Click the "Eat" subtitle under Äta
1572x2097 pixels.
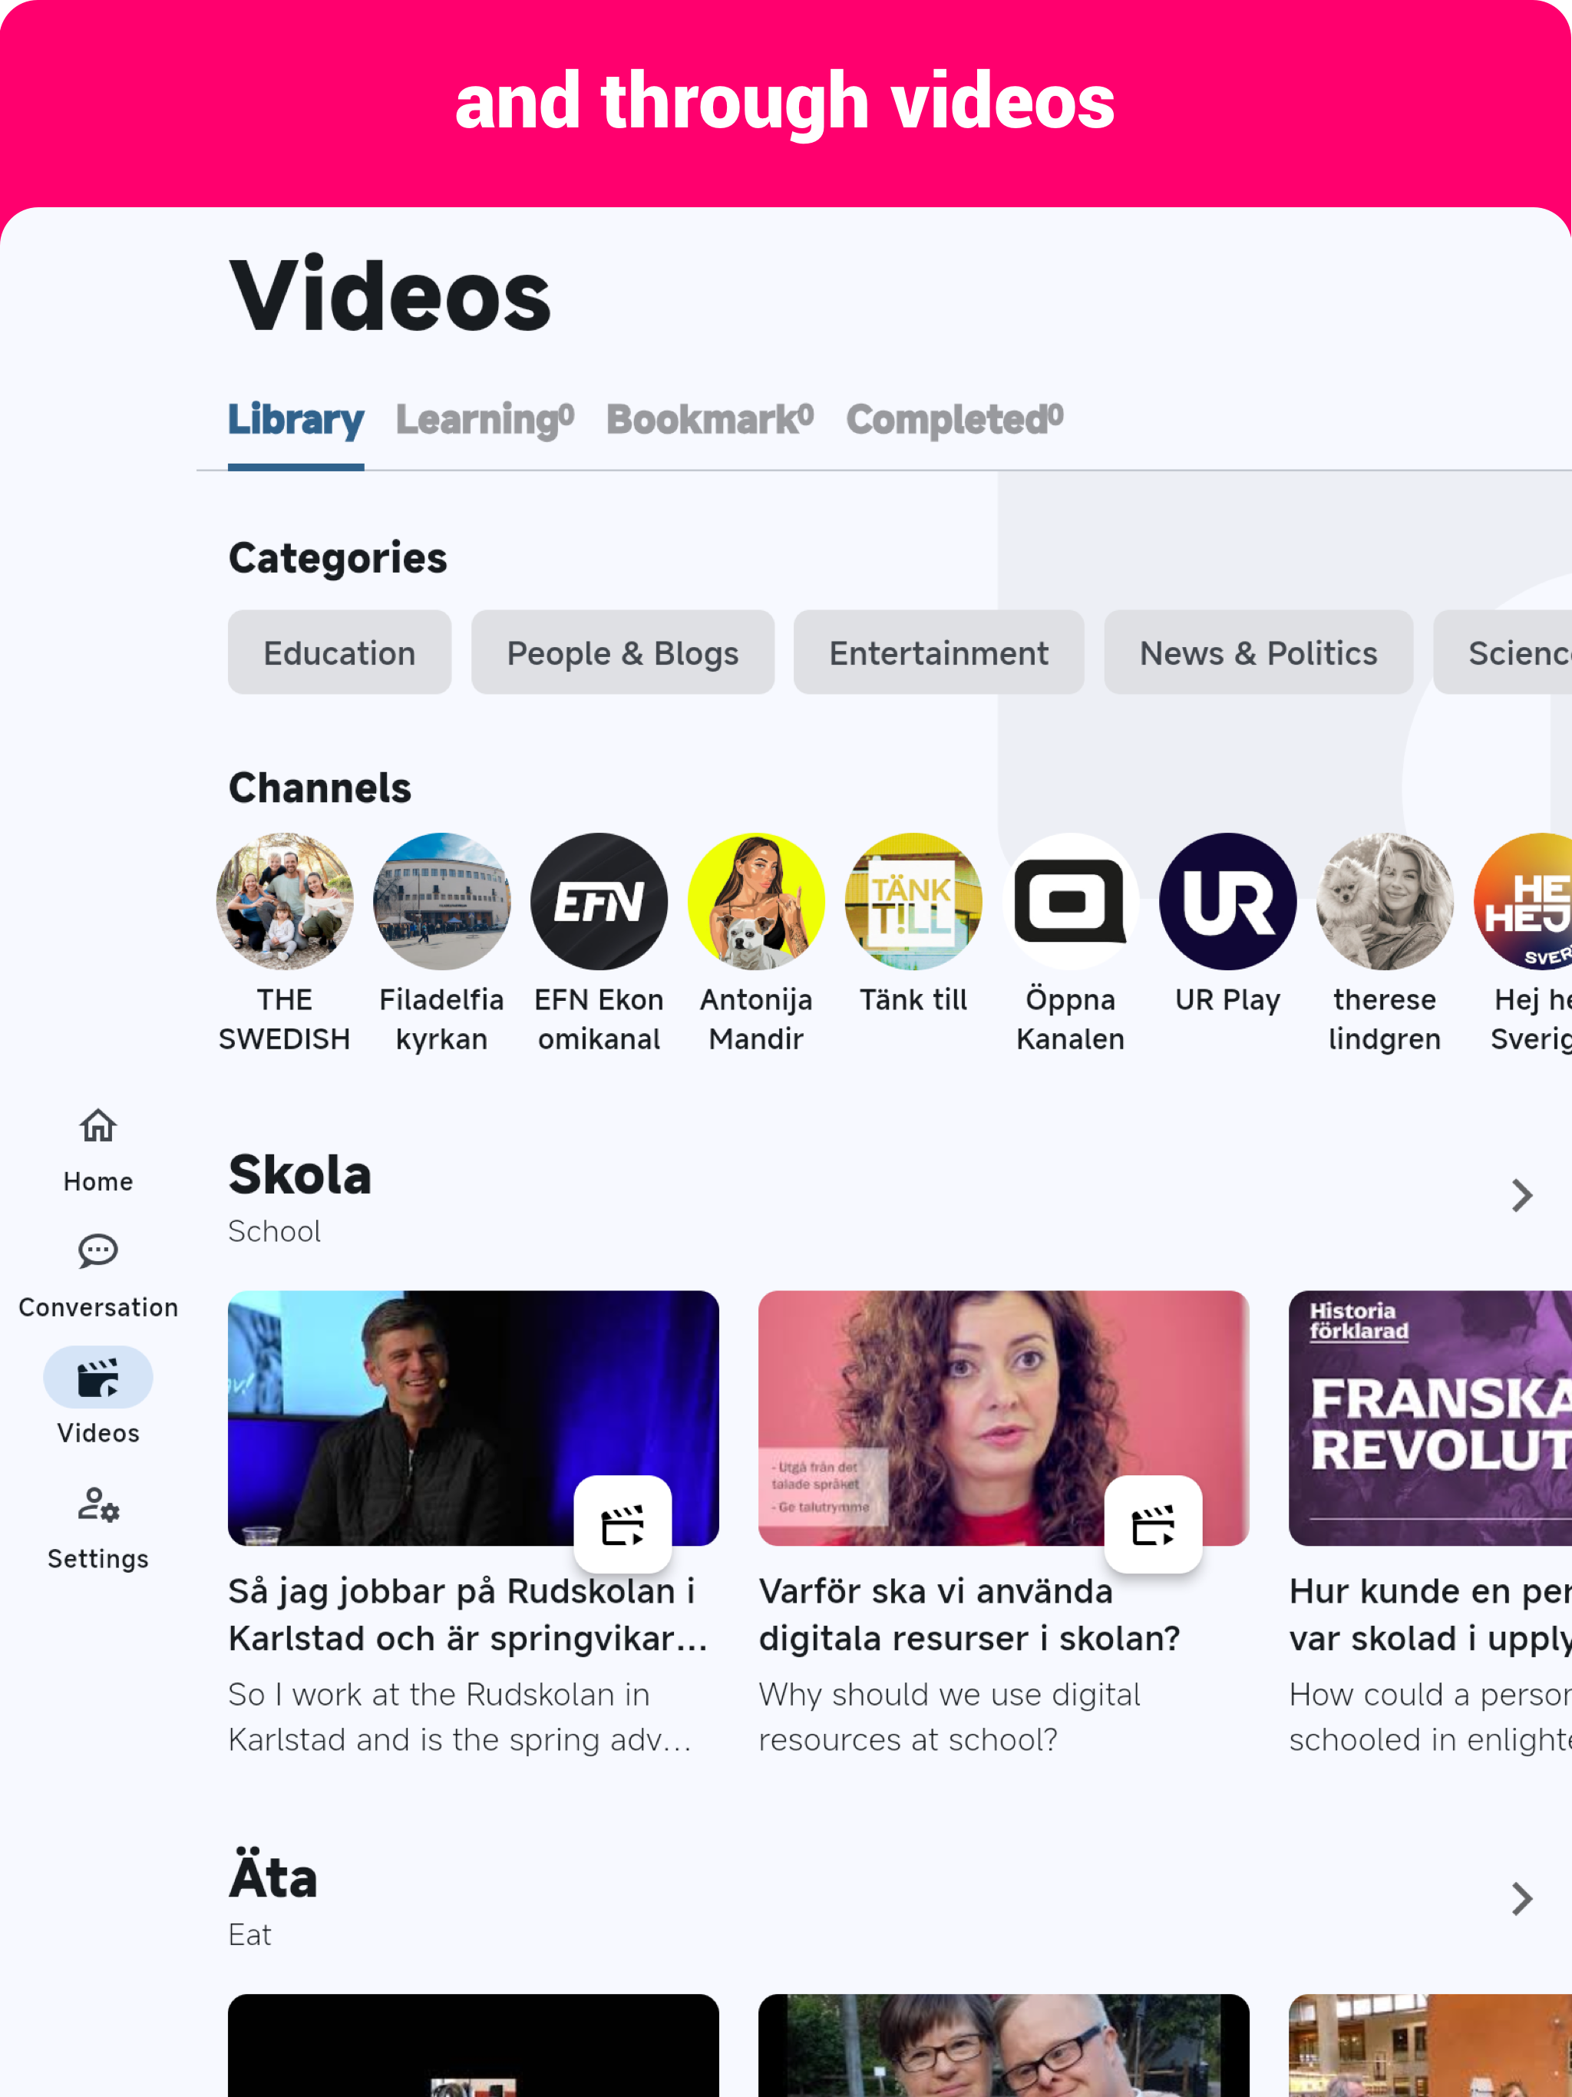[x=249, y=1935]
